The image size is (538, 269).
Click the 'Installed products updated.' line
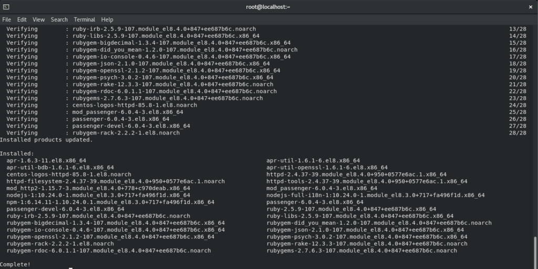(46, 140)
